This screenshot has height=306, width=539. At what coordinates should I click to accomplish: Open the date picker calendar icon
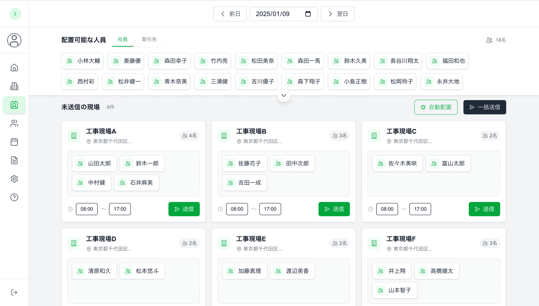[x=308, y=14]
